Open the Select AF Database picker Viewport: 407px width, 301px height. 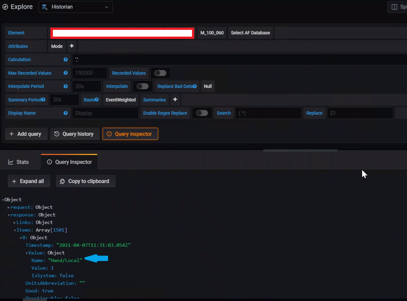[250, 33]
